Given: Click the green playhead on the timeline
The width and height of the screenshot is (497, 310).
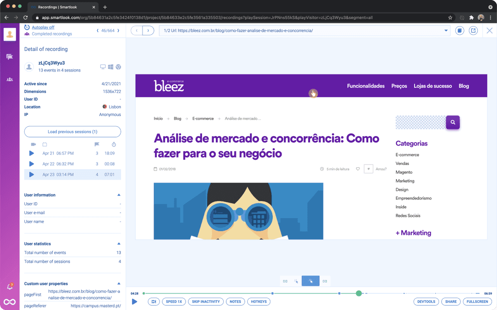Looking at the screenshot, I should 359,293.
